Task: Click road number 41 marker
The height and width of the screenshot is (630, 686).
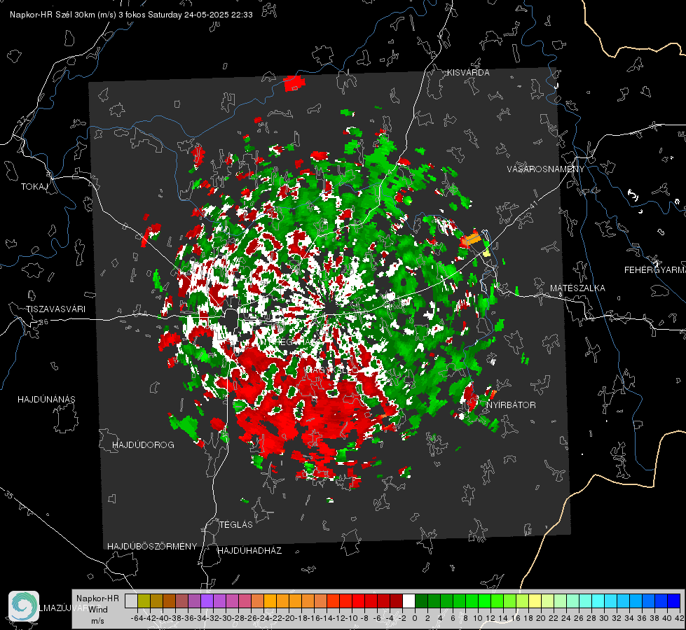Action: coord(533,204)
